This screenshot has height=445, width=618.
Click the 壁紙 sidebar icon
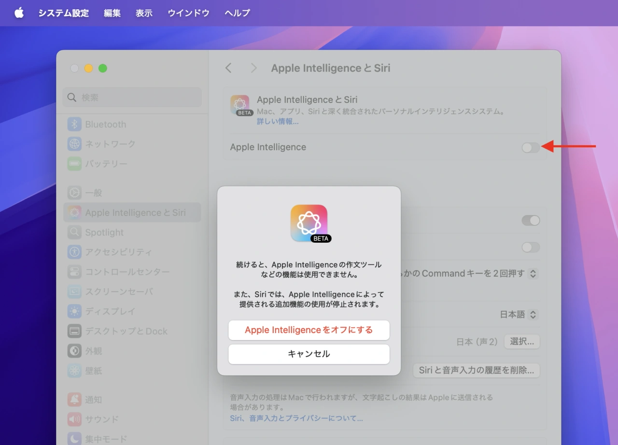point(74,371)
